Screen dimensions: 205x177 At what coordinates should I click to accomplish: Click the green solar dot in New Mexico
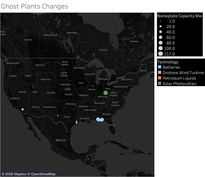pyautogui.click(x=50, y=112)
